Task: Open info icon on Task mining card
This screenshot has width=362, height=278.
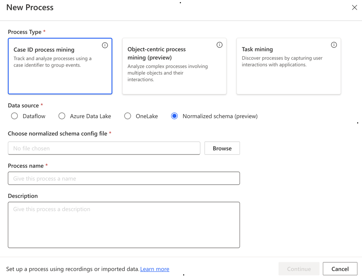Action: 334,45
